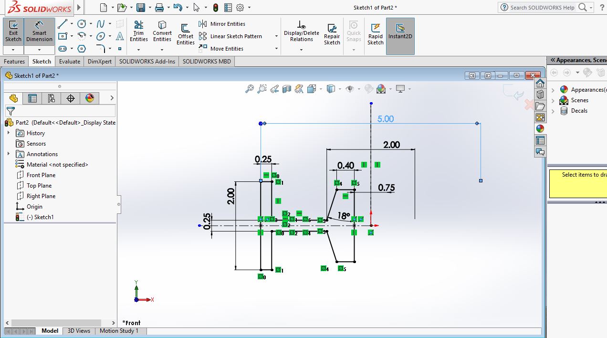Open the DisplayManager tab icon
The height and width of the screenshot is (338, 607).
point(90,98)
